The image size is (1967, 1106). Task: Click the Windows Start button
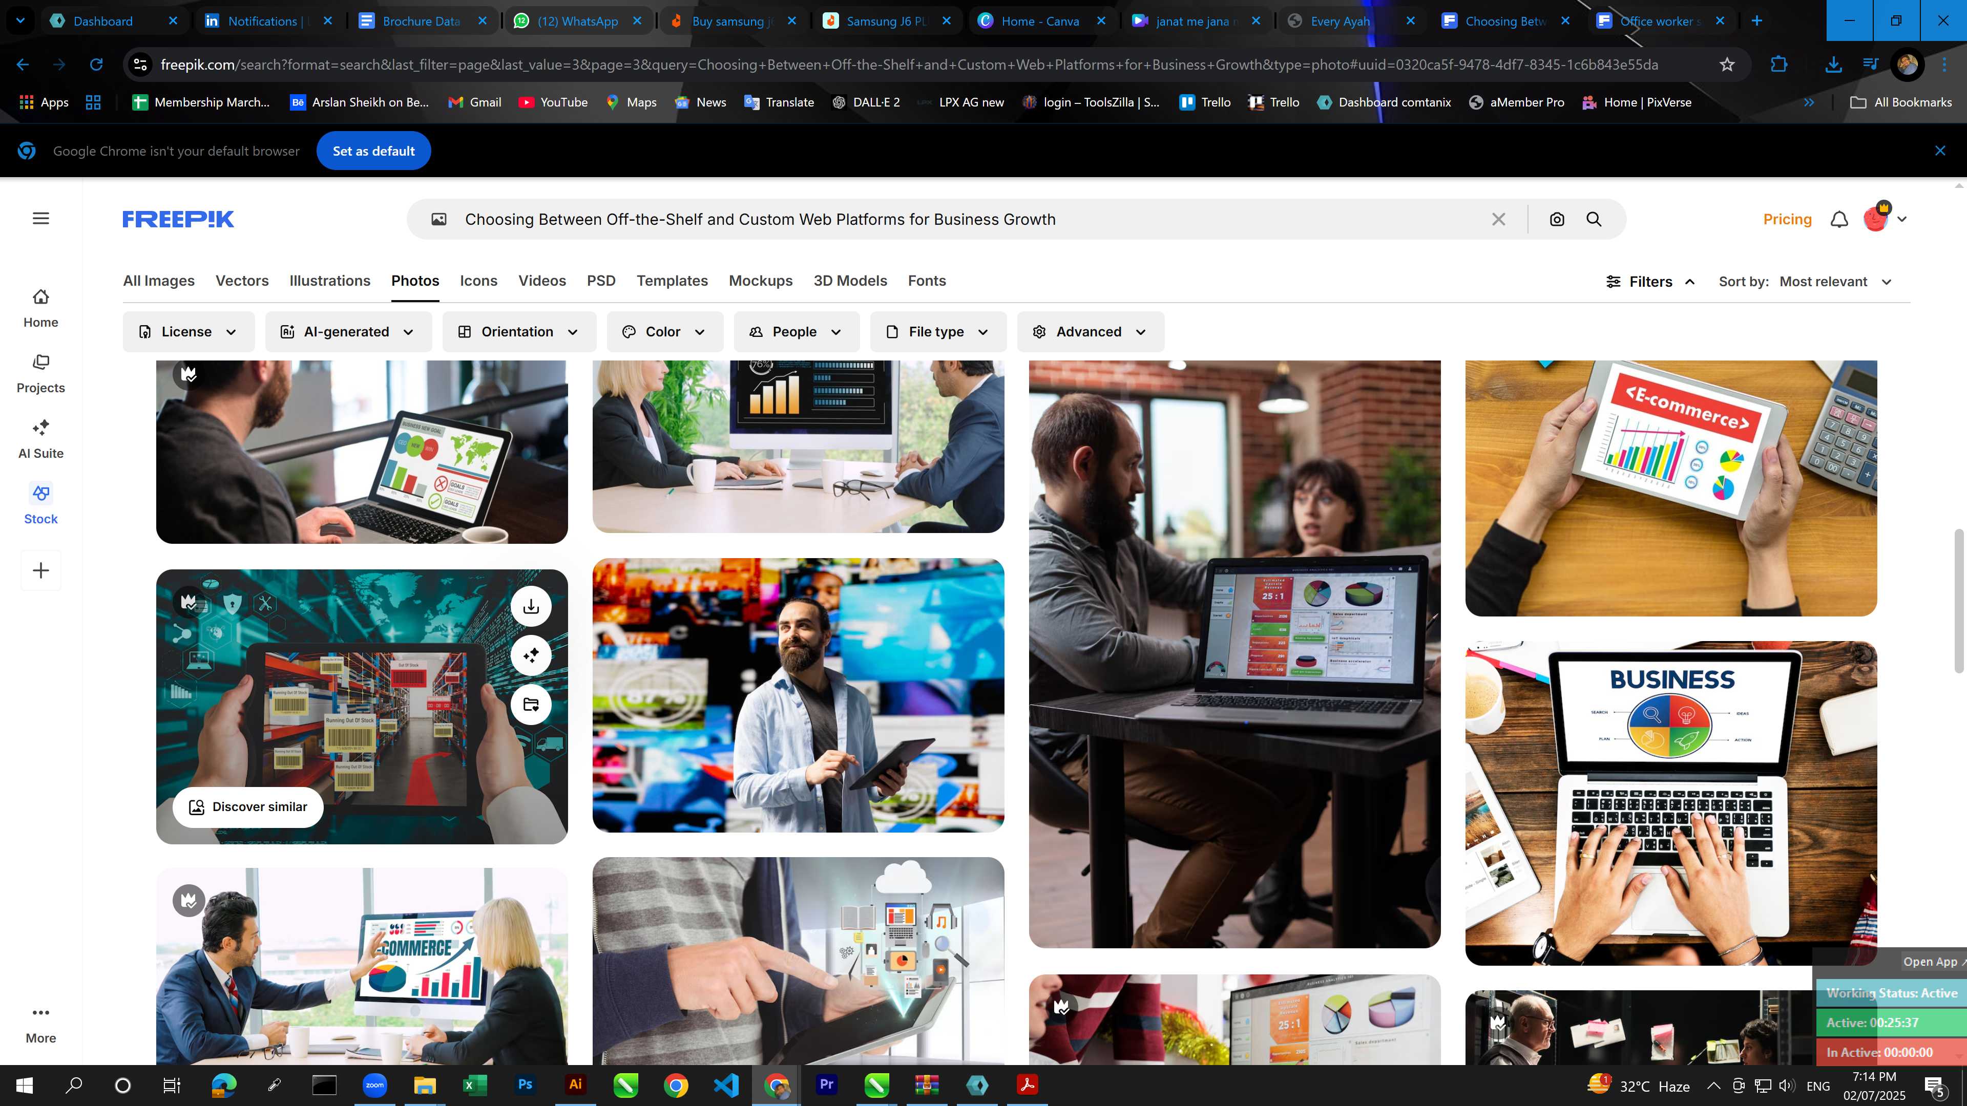click(x=24, y=1084)
